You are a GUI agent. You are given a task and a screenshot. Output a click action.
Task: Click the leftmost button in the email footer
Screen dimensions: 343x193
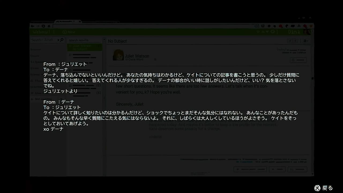(x=250, y=169)
